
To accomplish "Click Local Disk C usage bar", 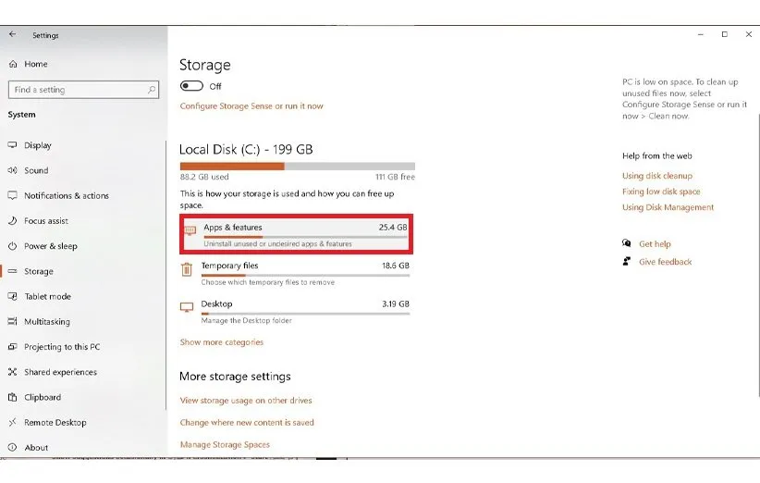I will (x=297, y=167).
